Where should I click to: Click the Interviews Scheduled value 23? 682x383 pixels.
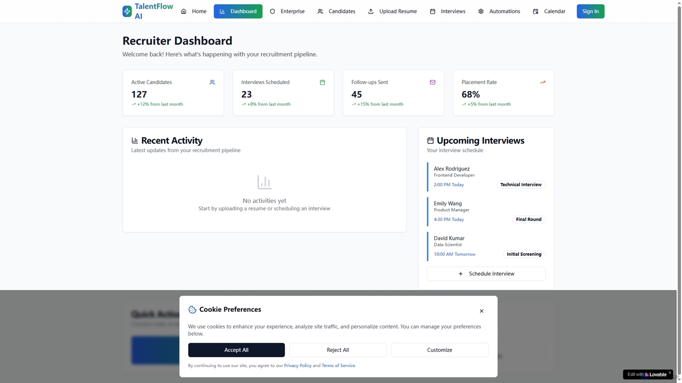point(247,94)
